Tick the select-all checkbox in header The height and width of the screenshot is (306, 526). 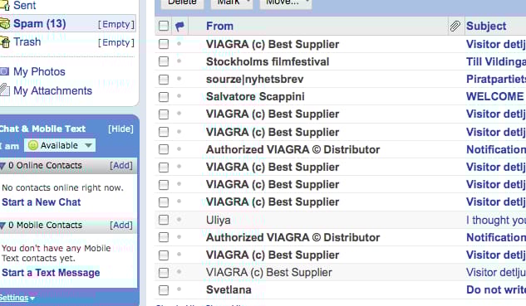[x=164, y=26]
